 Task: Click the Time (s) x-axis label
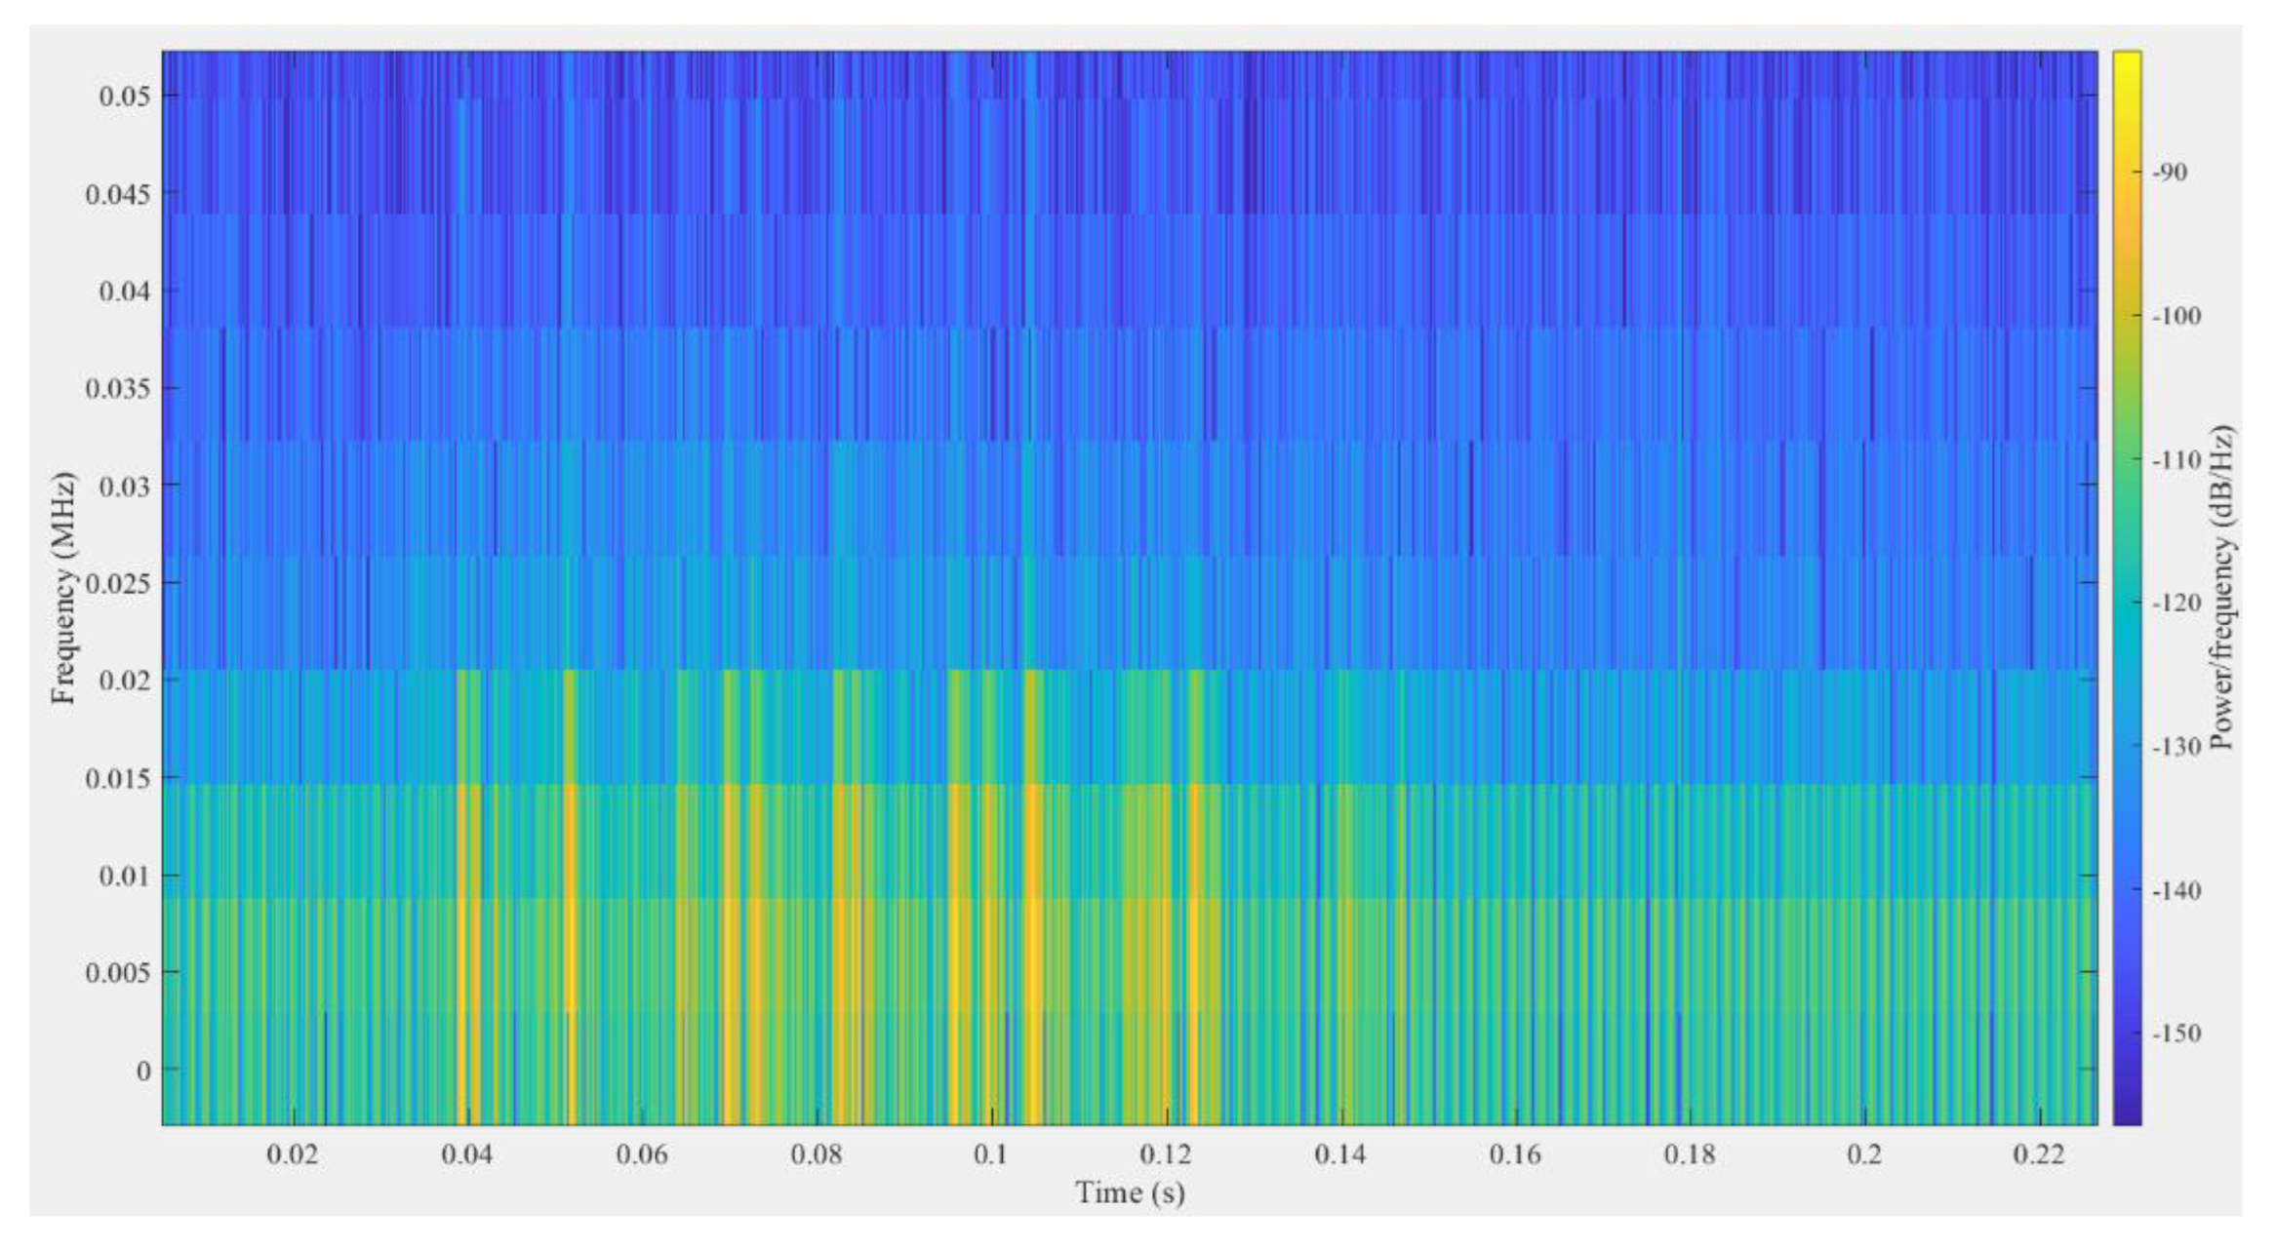tap(1130, 1192)
